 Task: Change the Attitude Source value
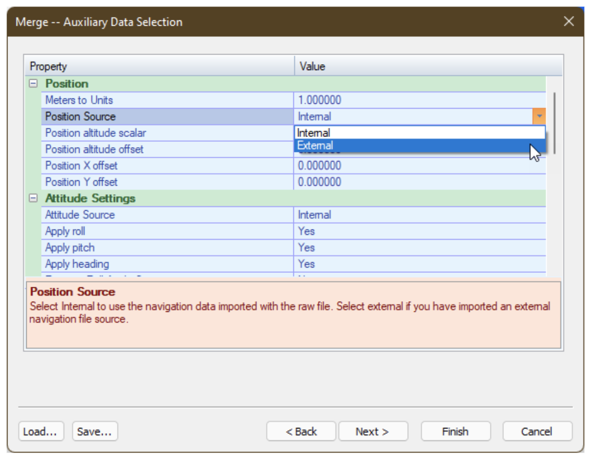coord(419,215)
